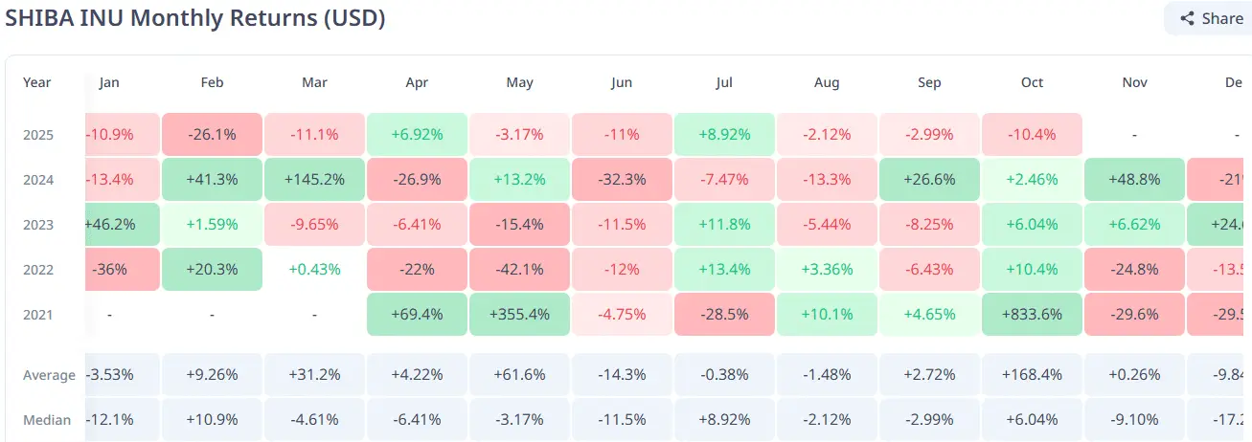Click the May 2021 +355.4% cell
1252x442 pixels.
tap(519, 315)
